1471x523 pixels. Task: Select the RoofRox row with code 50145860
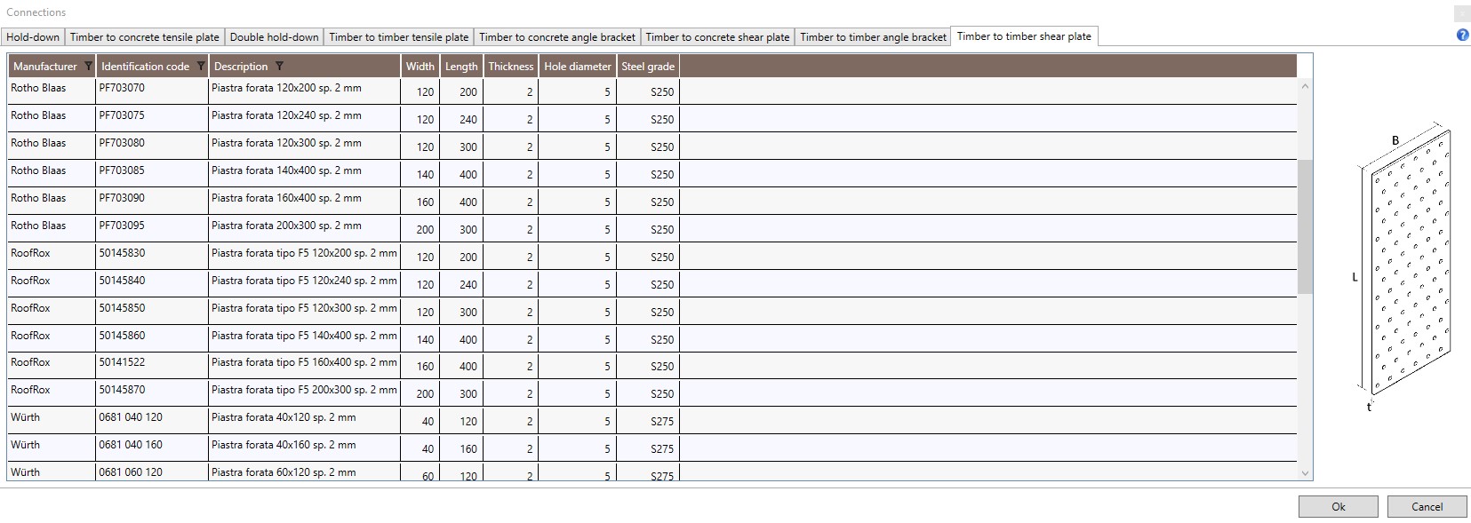(652, 339)
